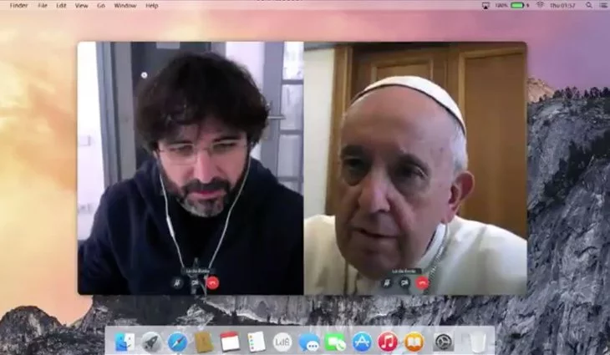Screen dimensions: 610x355
Task: Mute microphone in the left video call
Action: click(177, 283)
